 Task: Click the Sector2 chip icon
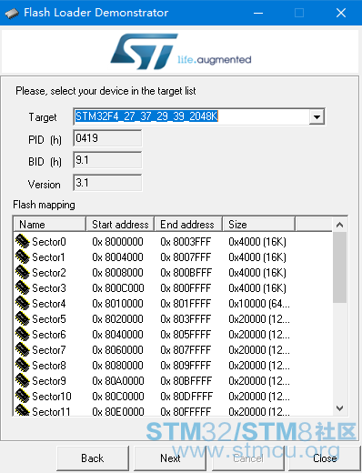tap(23, 272)
